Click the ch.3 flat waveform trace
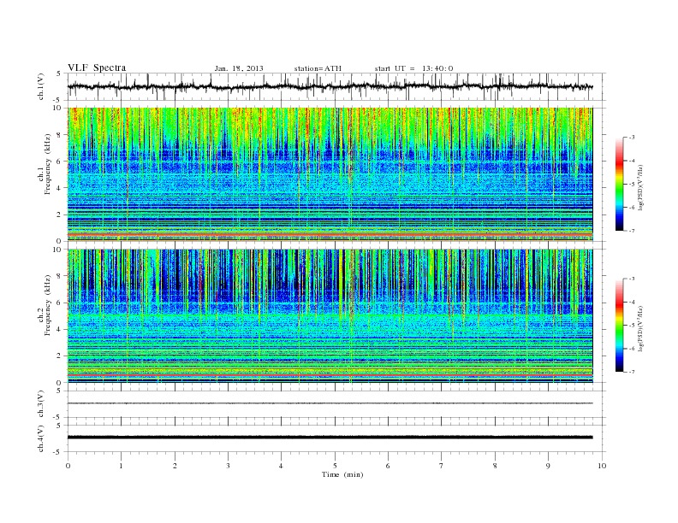Image resolution: width=678 pixels, height=523 pixels. point(330,403)
